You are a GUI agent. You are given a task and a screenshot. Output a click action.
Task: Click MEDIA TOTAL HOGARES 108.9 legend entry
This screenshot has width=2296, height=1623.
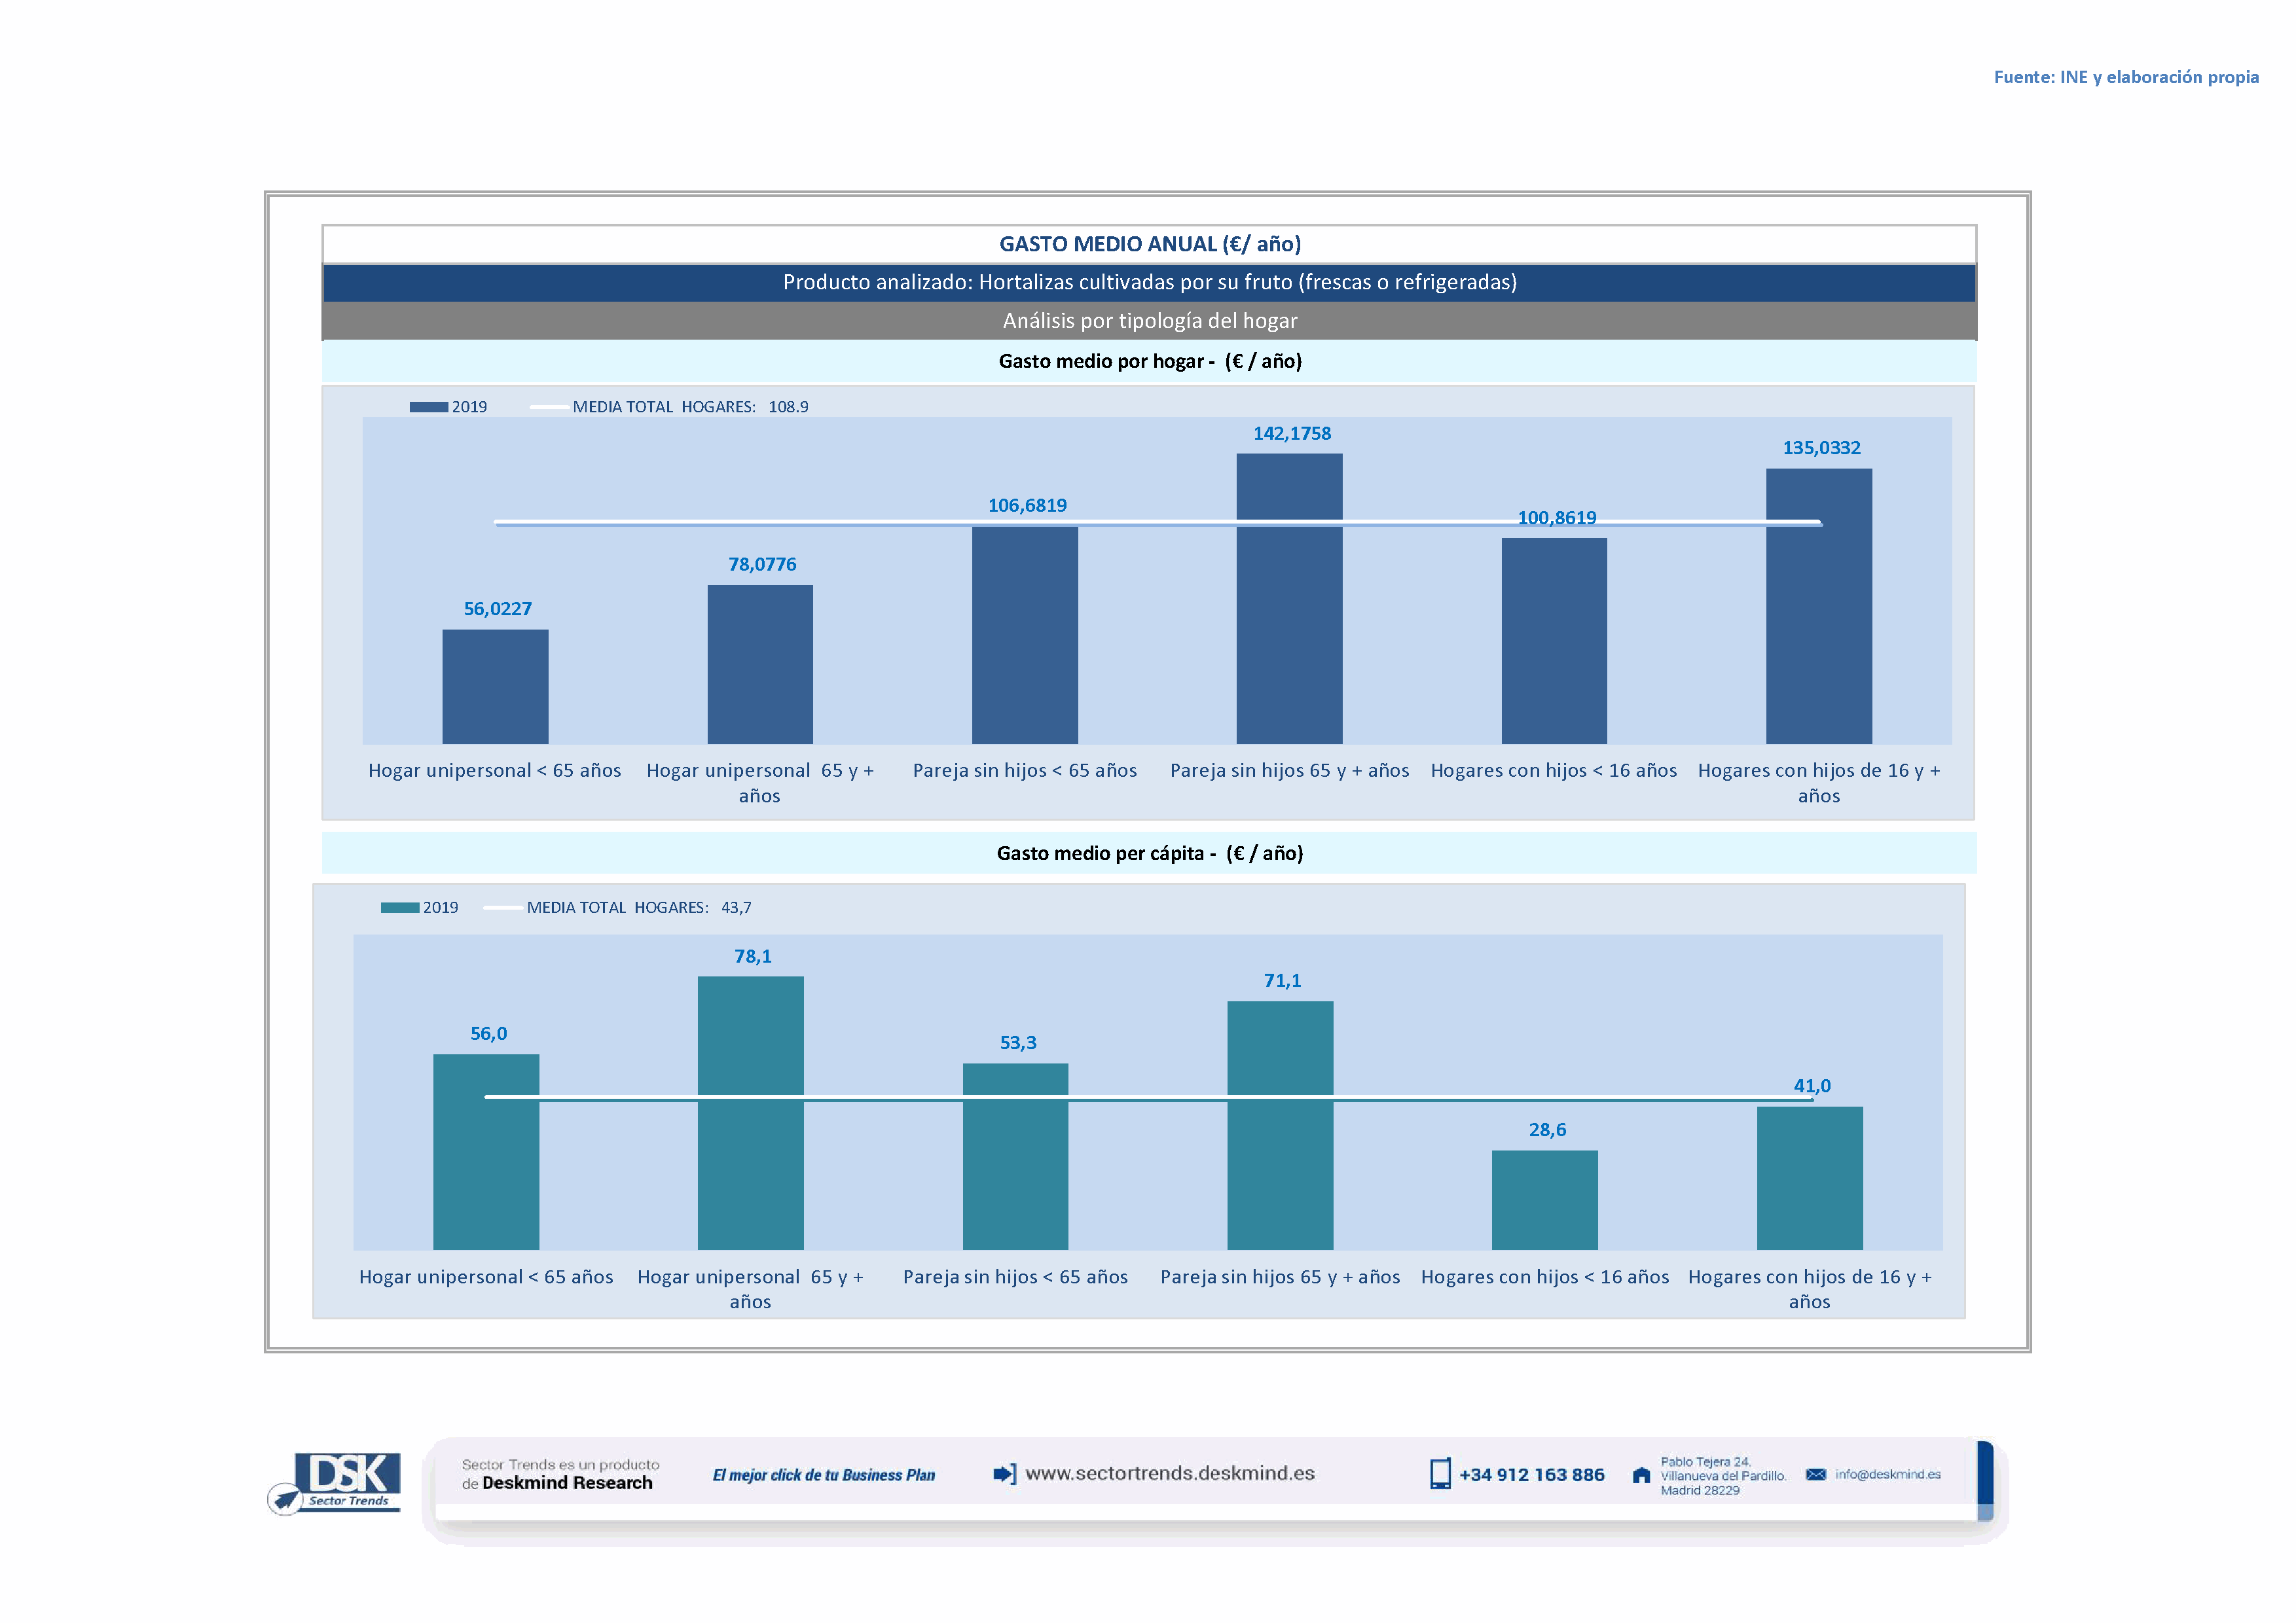pyautogui.click(x=689, y=407)
